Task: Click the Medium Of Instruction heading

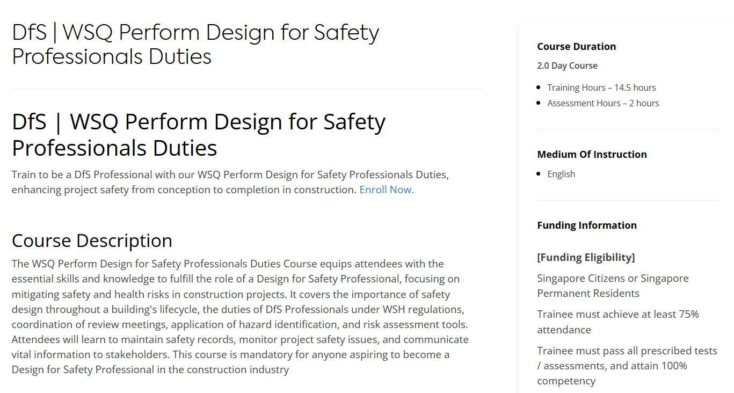Action: click(x=592, y=155)
